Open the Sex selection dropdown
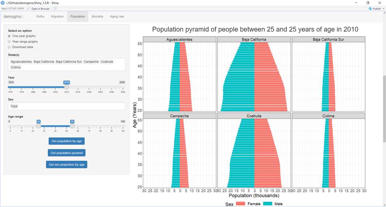386x207 pixels. [66, 106]
